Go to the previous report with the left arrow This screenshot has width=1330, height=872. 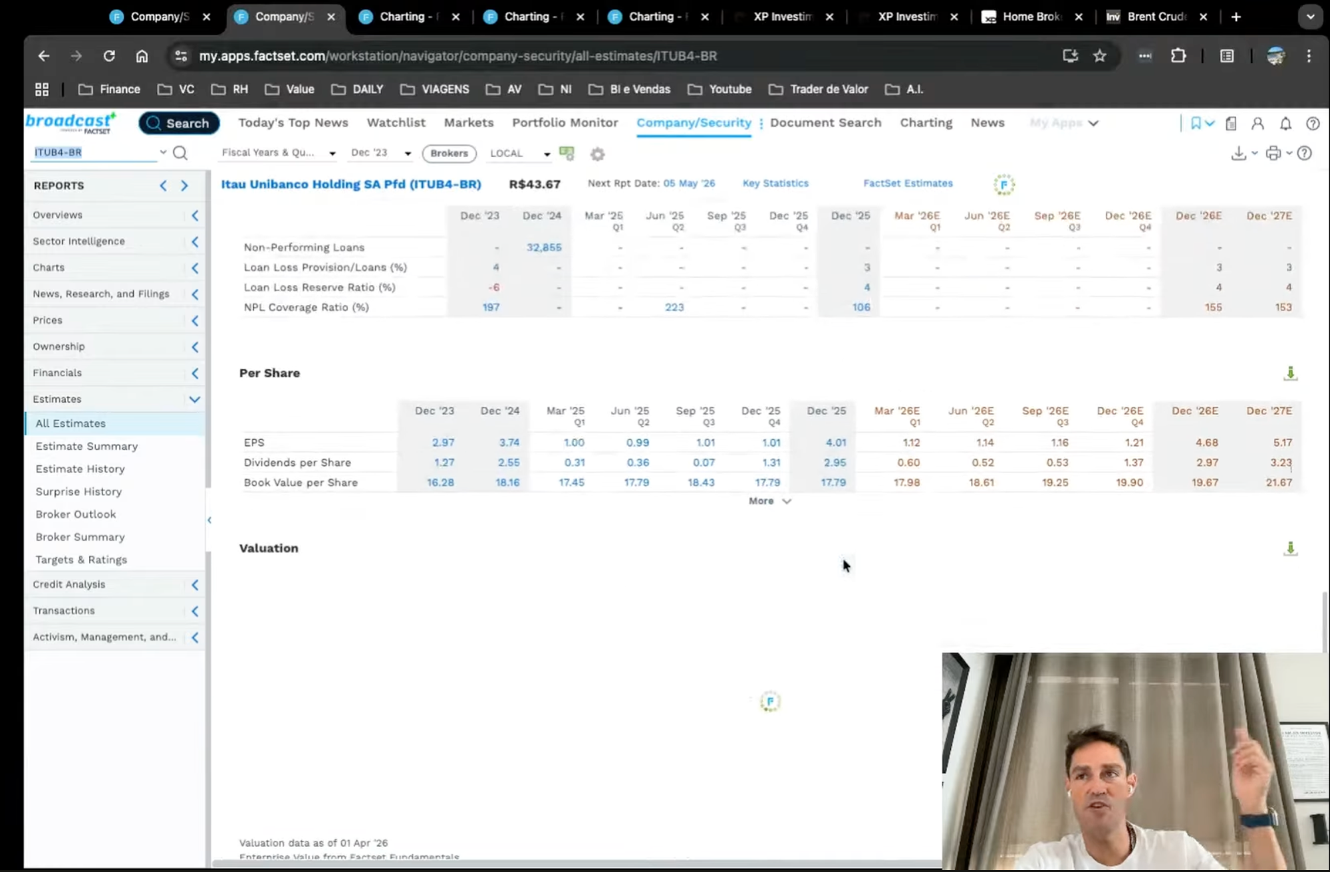click(x=163, y=186)
